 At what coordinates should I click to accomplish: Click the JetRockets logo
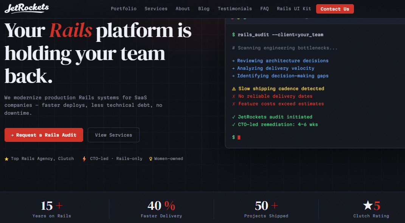pyautogui.click(x=26, y=9)
